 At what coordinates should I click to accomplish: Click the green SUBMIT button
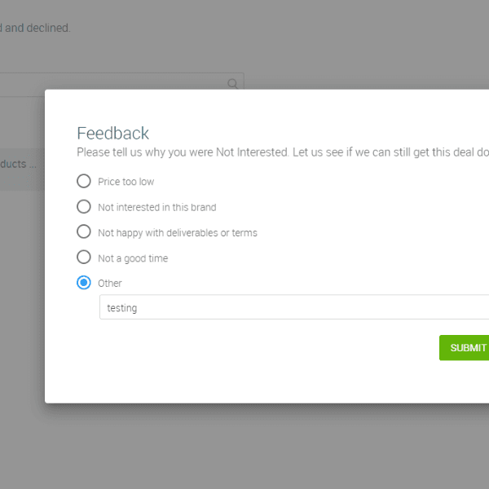[x=465, y=347]
